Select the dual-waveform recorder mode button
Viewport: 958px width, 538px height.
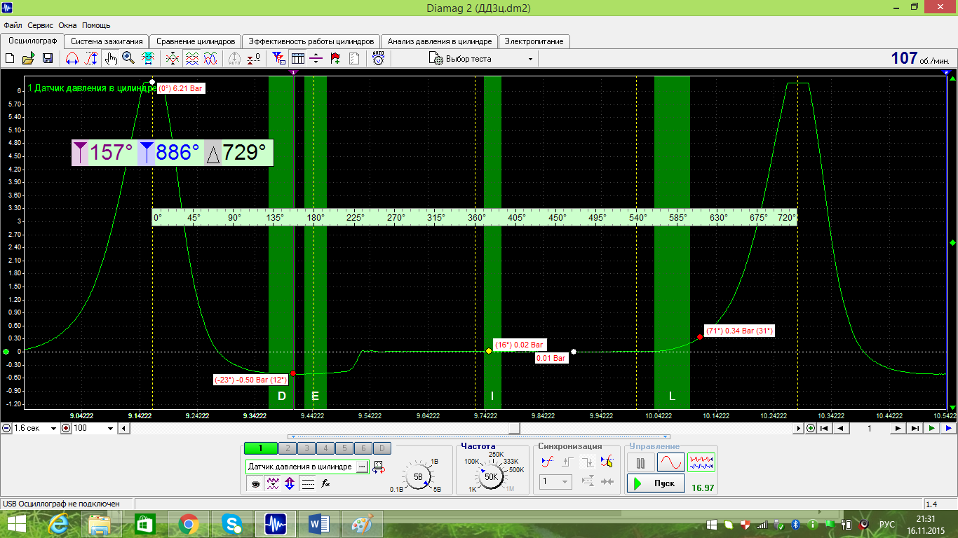[x=701, y=462]
